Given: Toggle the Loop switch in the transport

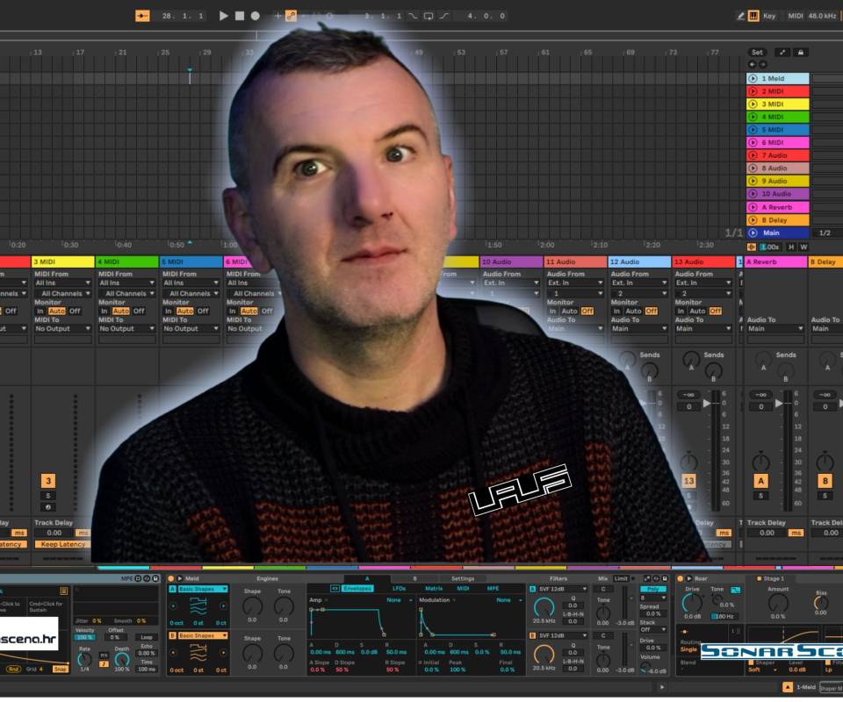Looking at the screenshot, I should (429, 16).
